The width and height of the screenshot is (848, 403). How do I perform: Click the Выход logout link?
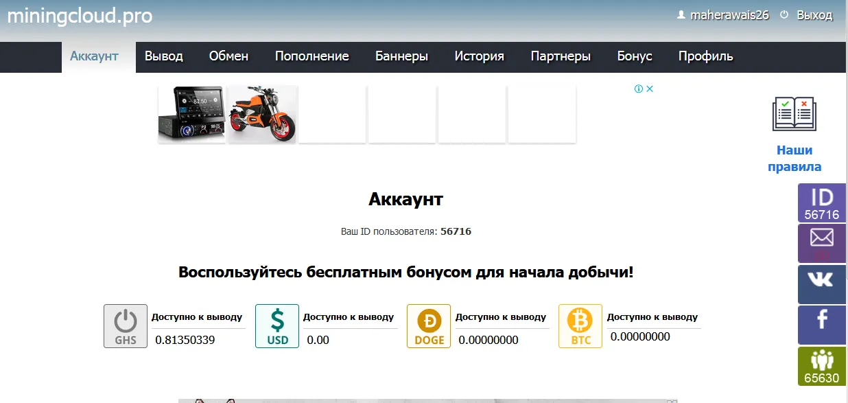coord(814,14)
